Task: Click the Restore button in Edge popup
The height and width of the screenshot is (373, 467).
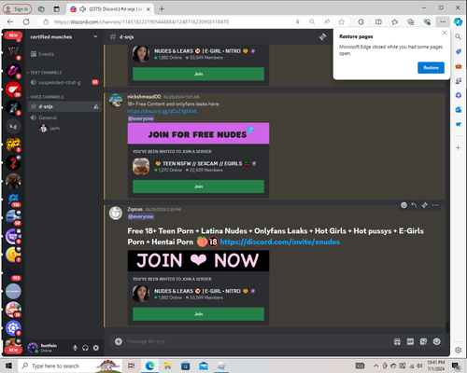Action: [x=431, y=68]
